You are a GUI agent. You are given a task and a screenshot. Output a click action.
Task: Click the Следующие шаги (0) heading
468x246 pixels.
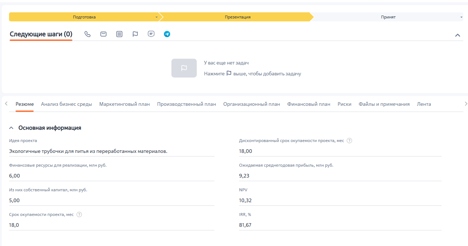[41, 34]
